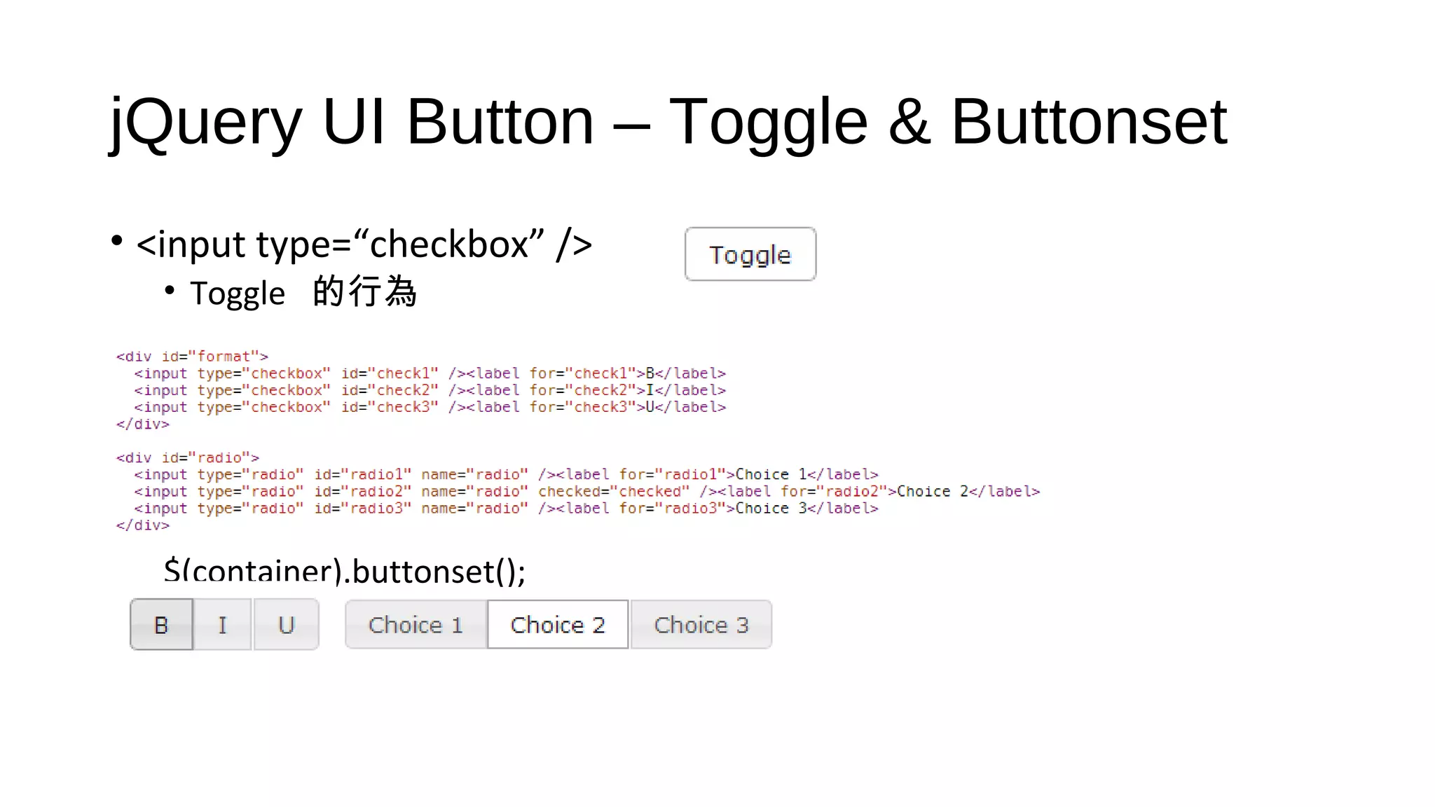Click the check3 checkbox input code line

[430, 407]
